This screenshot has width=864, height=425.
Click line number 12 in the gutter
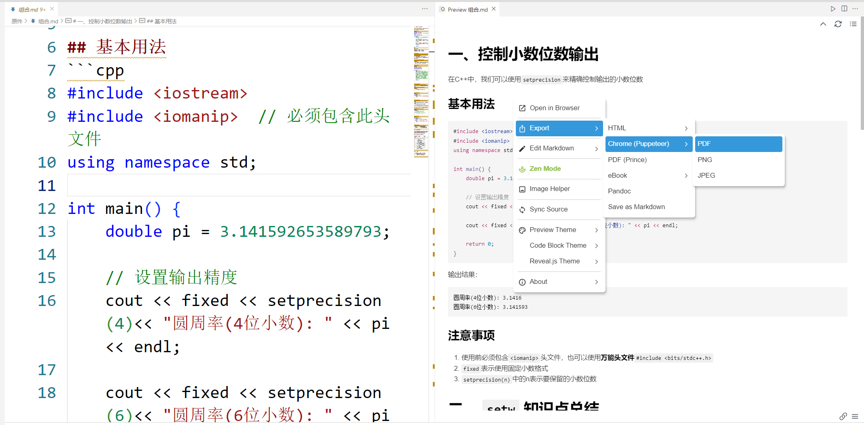coord(47,209)
